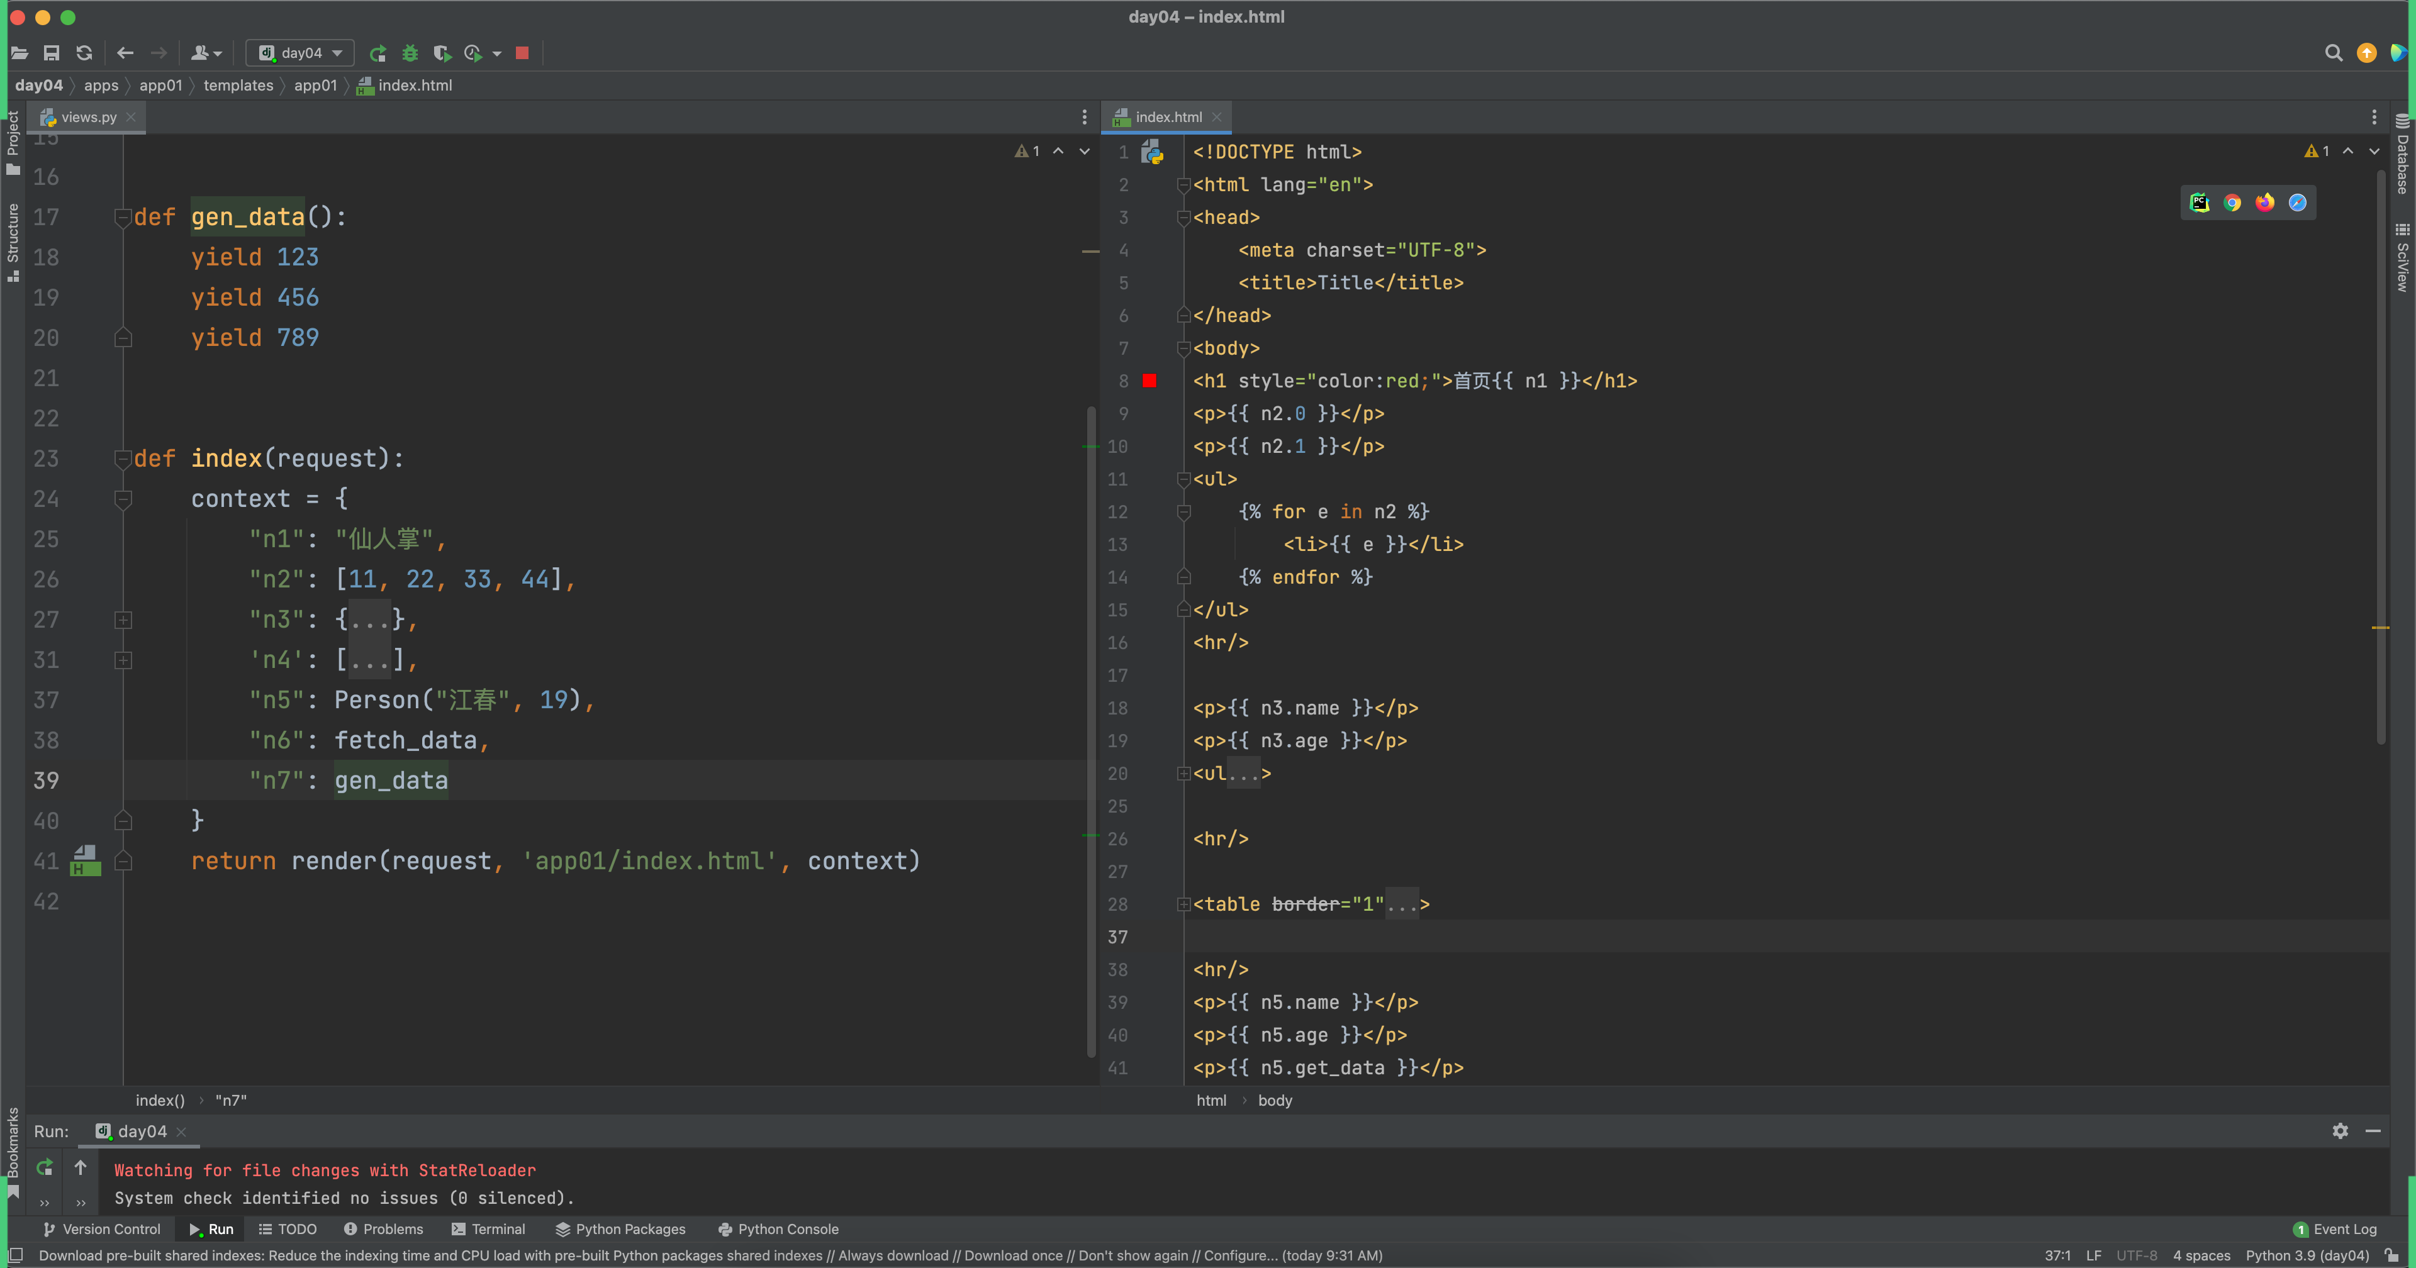Click the Rerun day04 toolbar icon
This screenshot has width=2416, height=1268.
[x=378, y=53]
